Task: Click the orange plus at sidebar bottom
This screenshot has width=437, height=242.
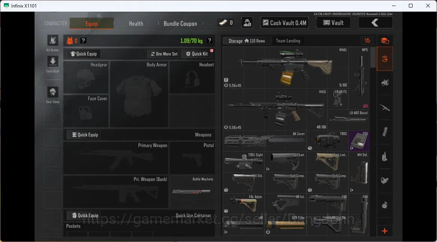Action: [x=385, y=231]
